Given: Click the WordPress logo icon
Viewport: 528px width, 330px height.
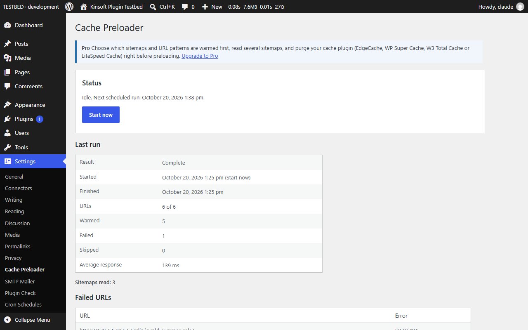Looking at the screenshot, I should click(x=69, y=7).
